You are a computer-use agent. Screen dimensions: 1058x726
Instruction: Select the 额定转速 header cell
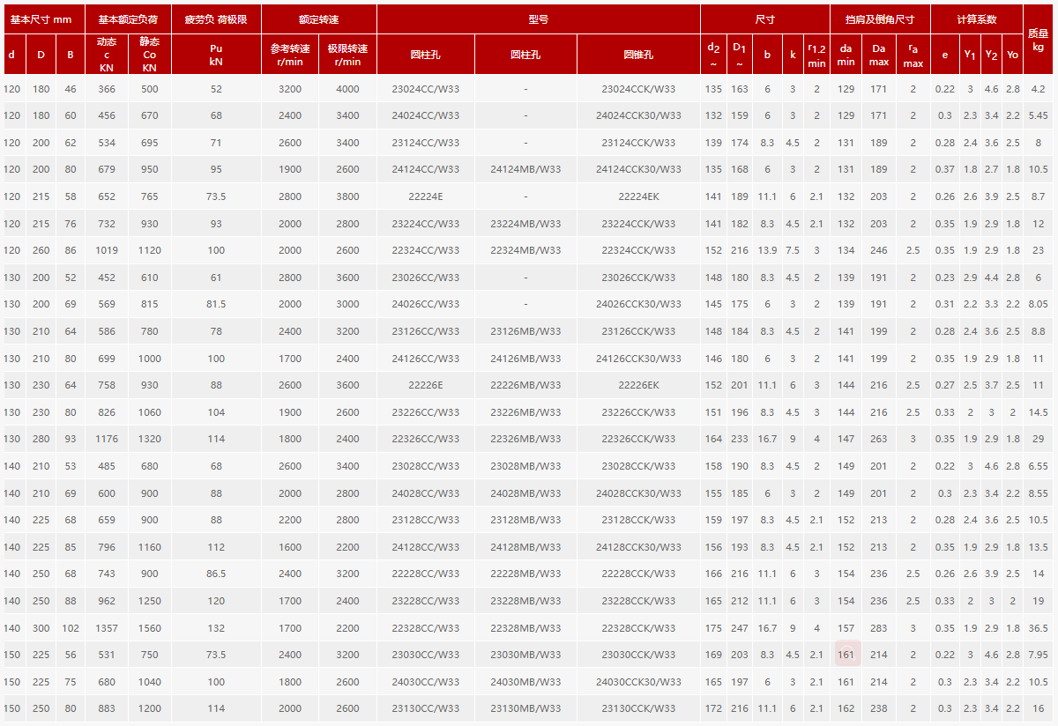tap(318, 19)
